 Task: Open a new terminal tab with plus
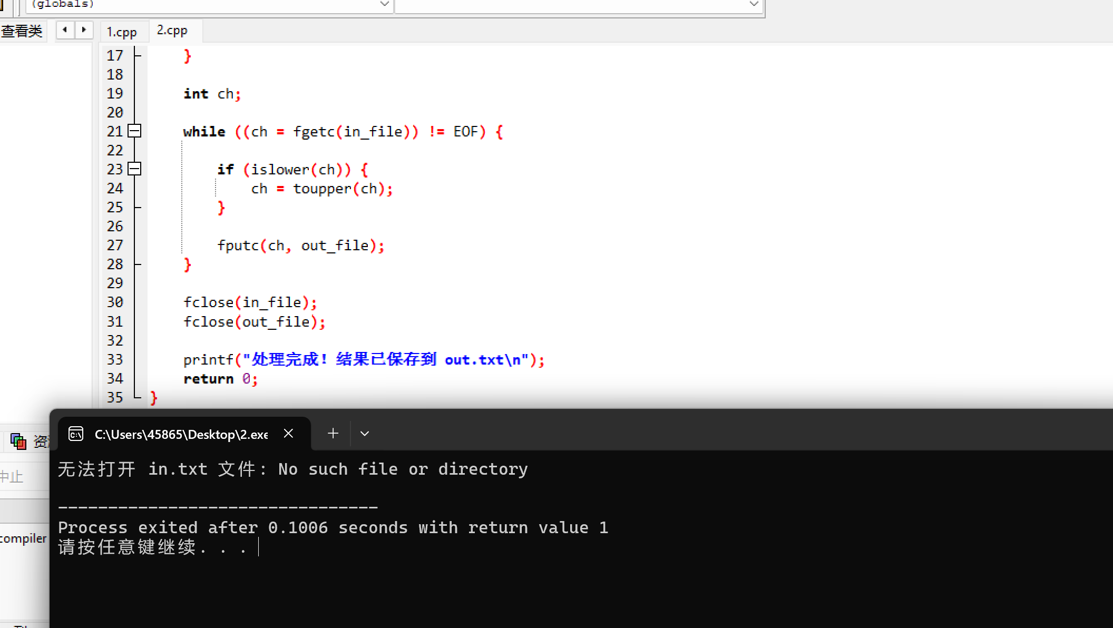[x=333, y=434]
